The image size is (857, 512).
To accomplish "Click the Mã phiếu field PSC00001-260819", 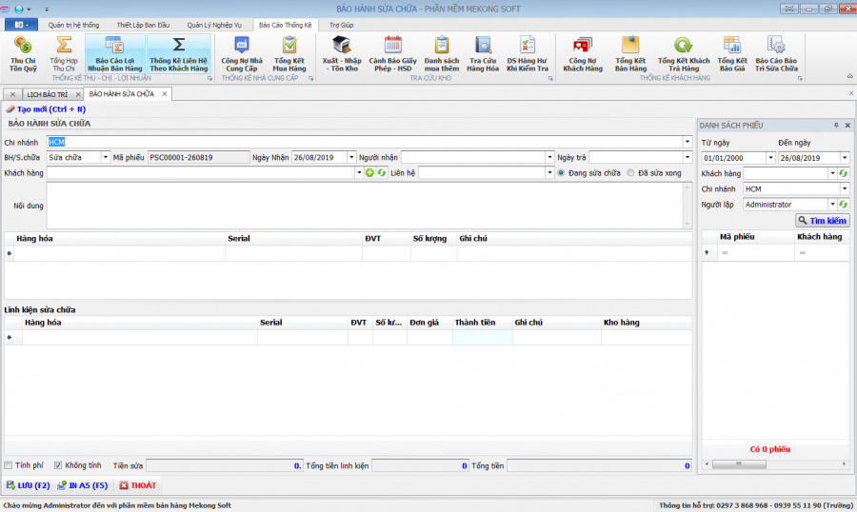I will tap(198, 157).
